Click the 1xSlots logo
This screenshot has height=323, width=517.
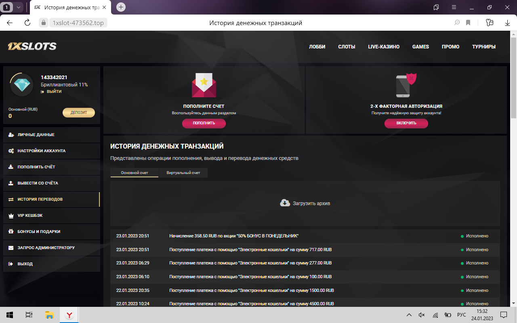click(32, 46)
